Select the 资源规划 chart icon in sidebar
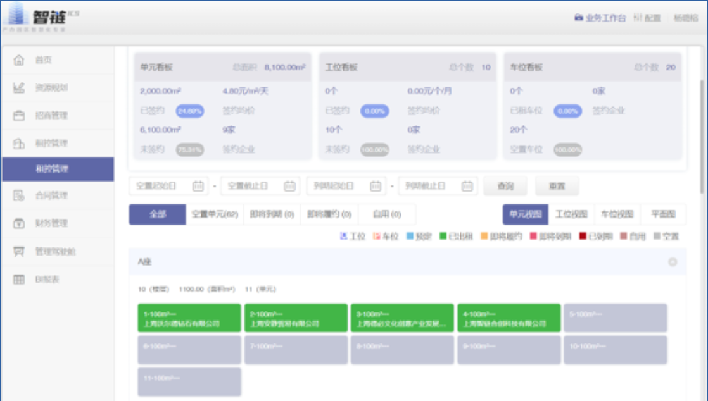 pyautogui.click(x=19, y=87)
